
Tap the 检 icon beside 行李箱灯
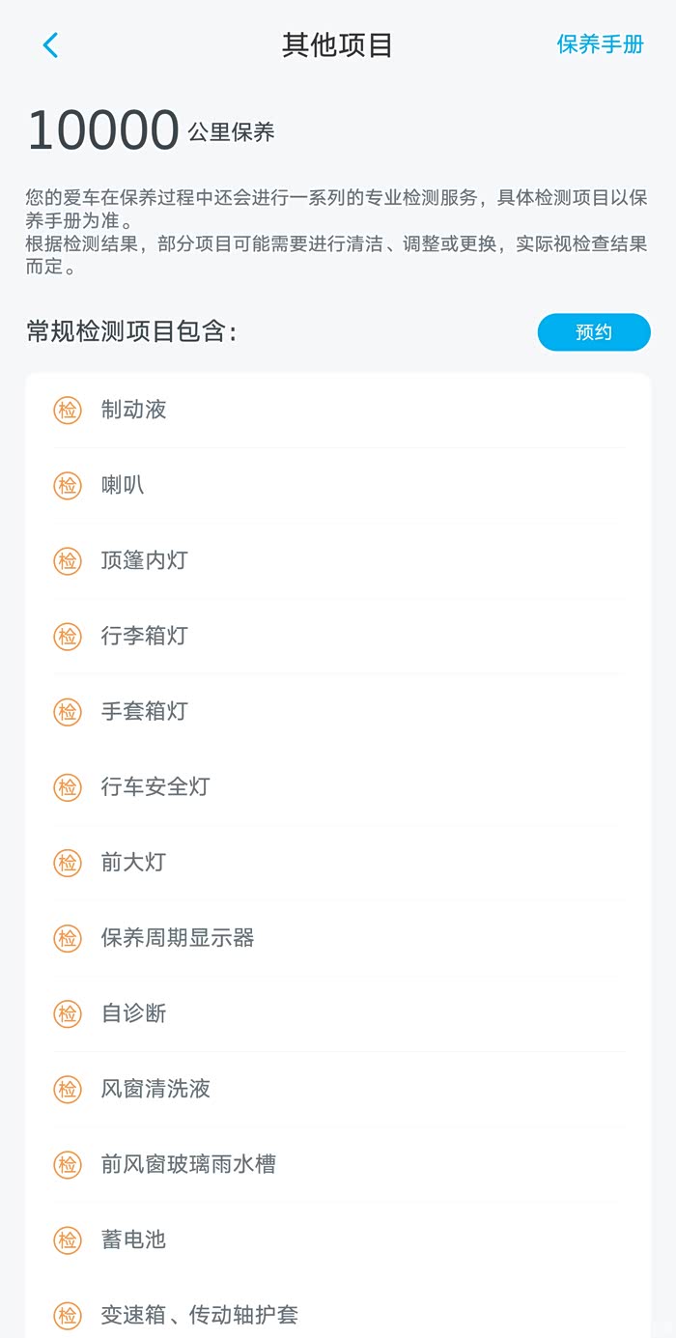tap(68, 636)
